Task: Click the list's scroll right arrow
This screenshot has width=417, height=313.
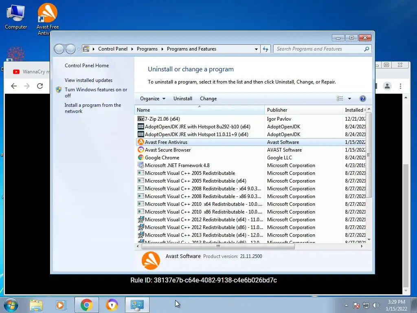Action: (x=362, y=247)
